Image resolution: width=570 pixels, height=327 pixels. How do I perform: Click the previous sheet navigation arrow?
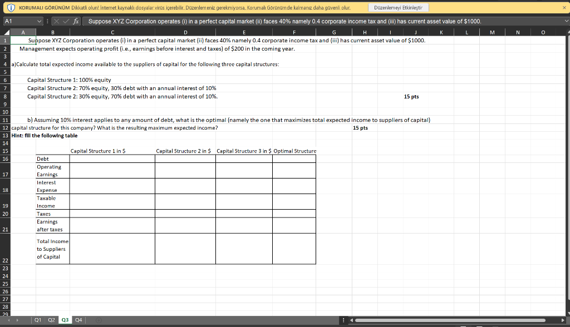click(x=9, y=320)
